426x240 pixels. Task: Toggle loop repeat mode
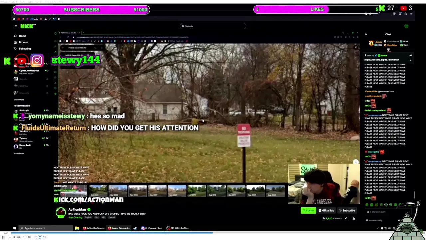[x=40, y=237]
